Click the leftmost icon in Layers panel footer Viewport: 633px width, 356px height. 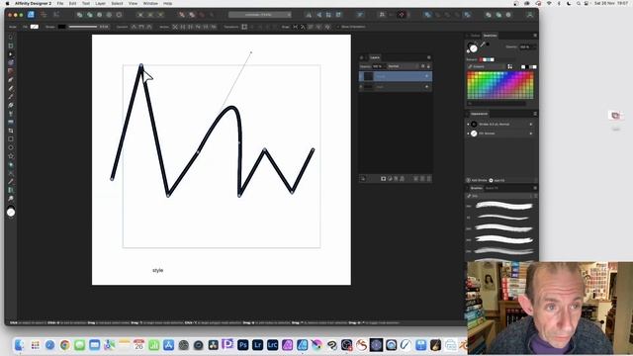point(363,178)
